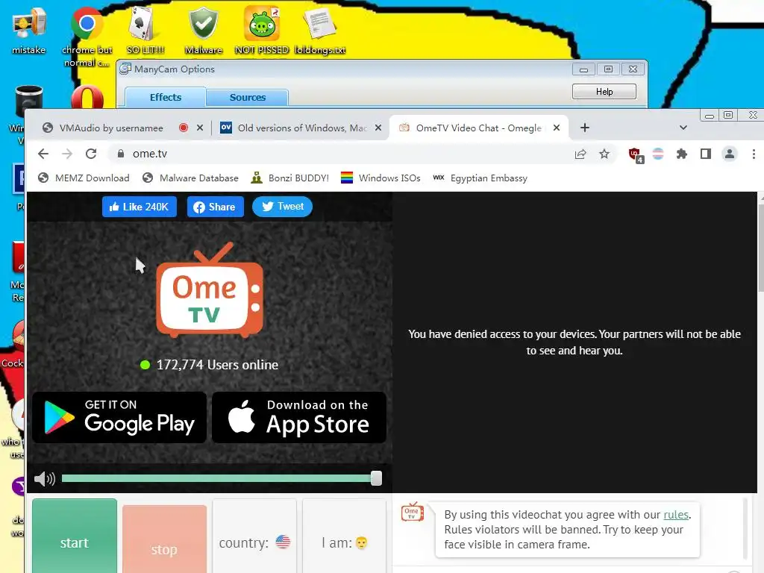Image resolution: width=764 pixels, height=573 pixels.
Task: Open the Download on the App Store badge
Action: tap(299, 418)
